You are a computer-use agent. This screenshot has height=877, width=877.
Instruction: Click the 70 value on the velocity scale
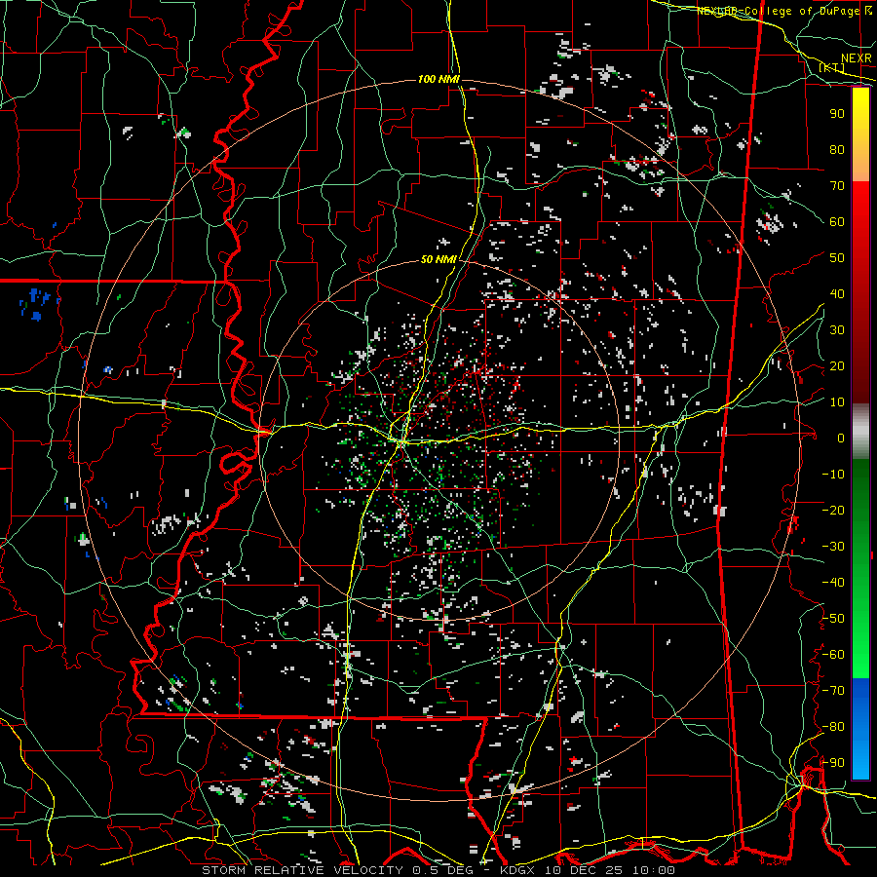coord(837,186)
